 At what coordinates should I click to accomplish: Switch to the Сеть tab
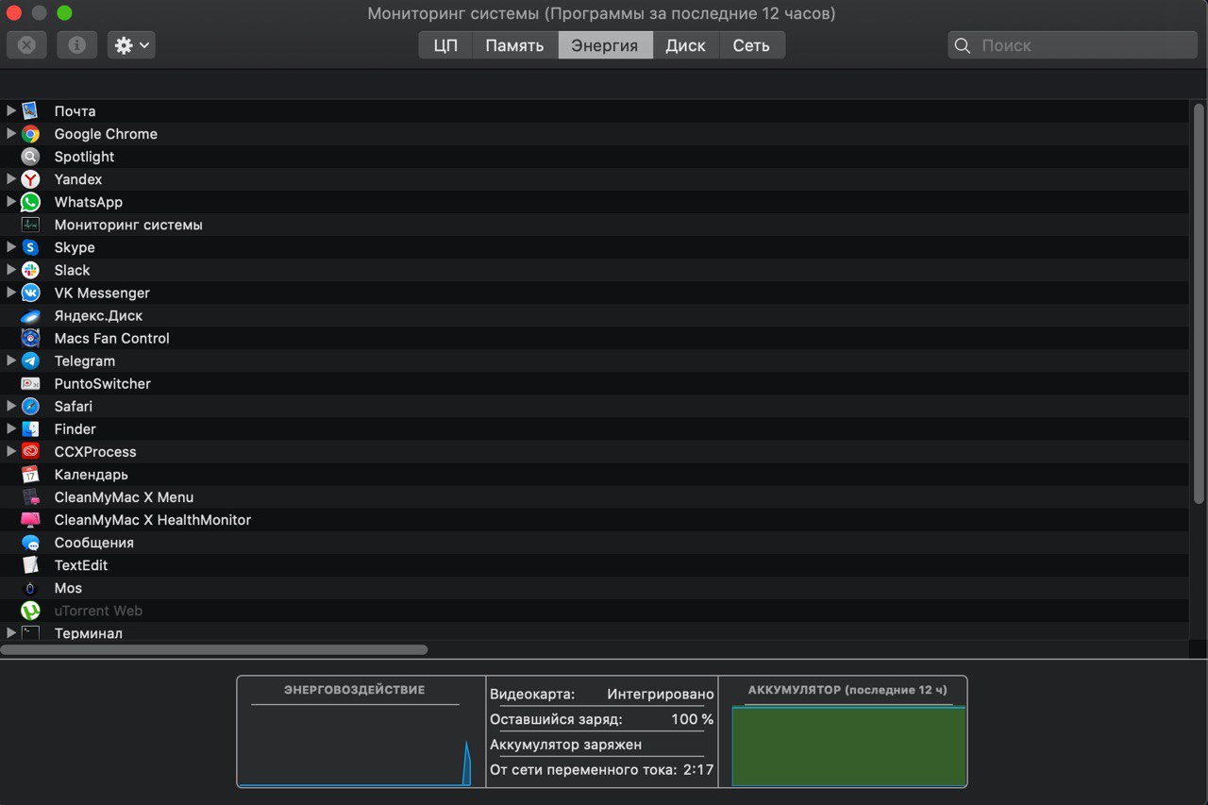point(751,45)
